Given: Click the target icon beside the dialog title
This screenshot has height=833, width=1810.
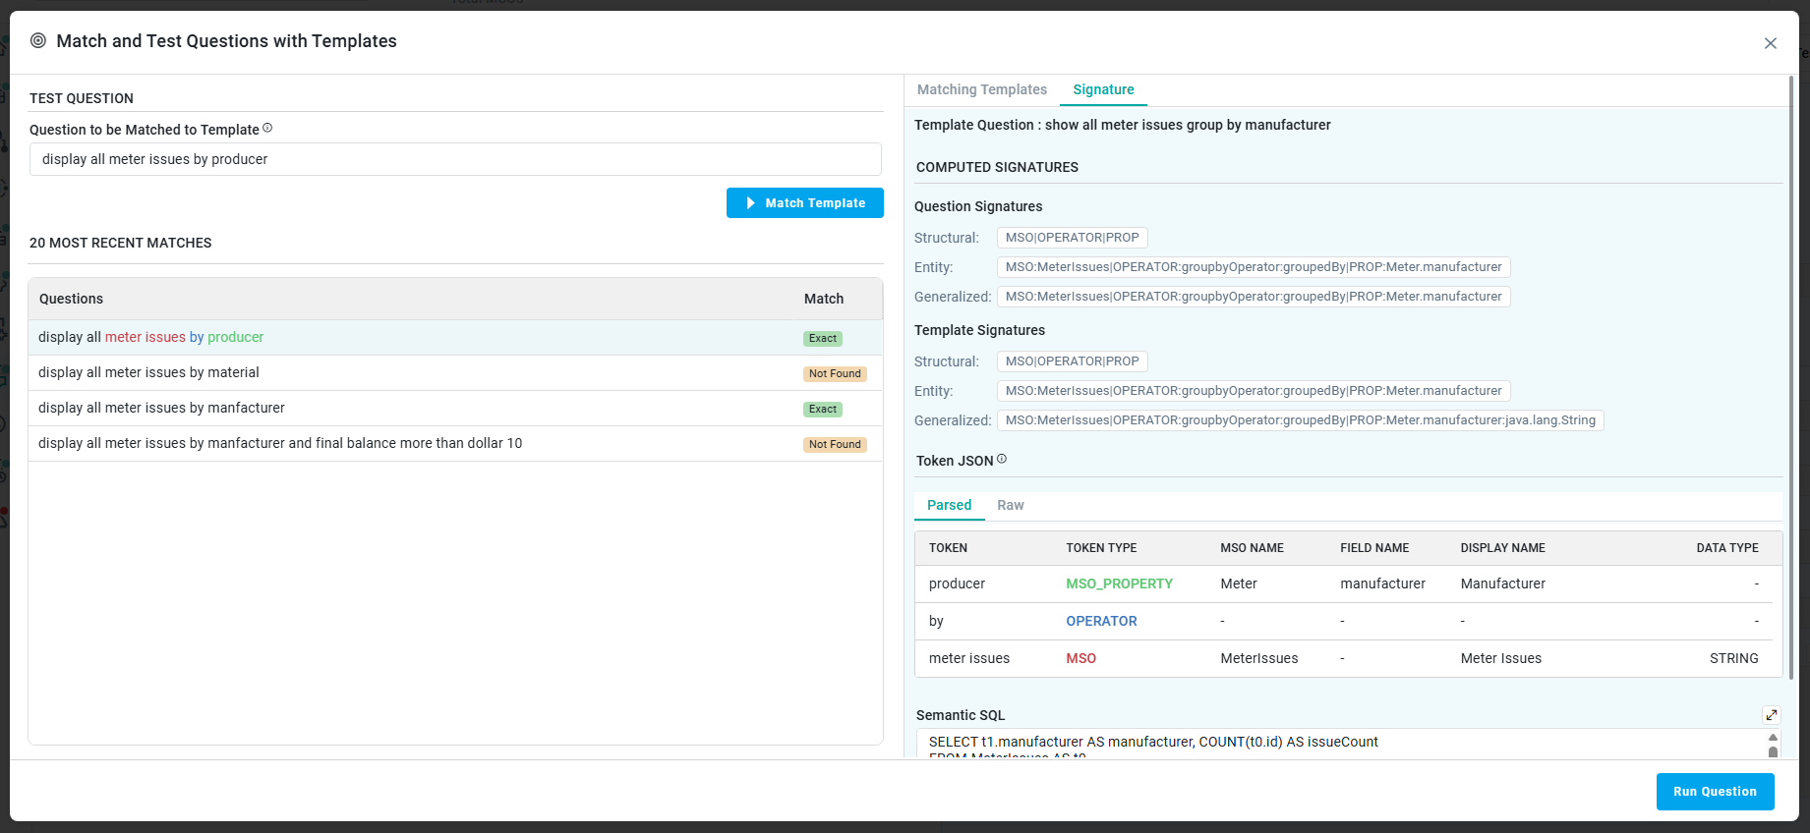Looking at the screenshot, I should coord(38,40).
